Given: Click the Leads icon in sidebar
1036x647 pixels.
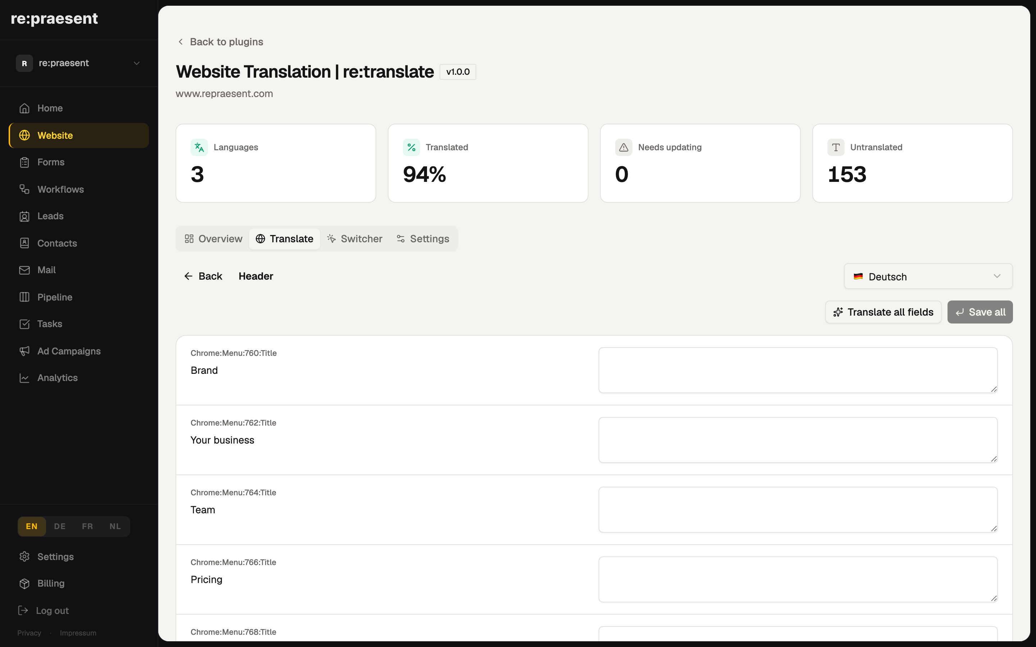Looking at the screenshot, I should pyautogui.click(x=24, y=216).
